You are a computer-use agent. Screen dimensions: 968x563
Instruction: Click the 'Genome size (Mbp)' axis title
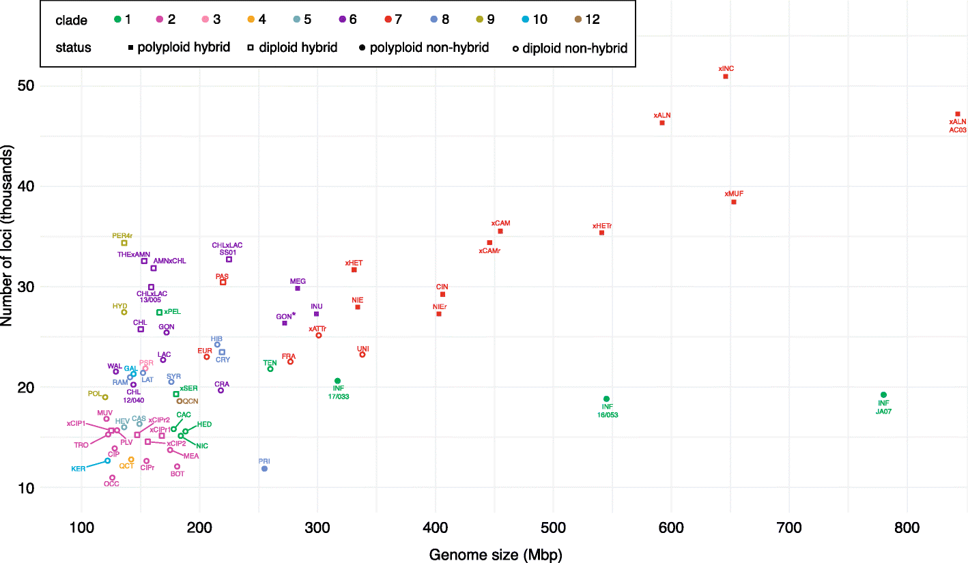pos(496,555)
